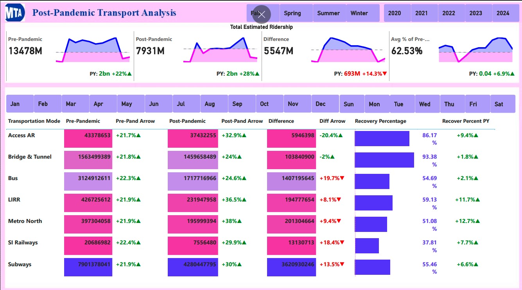
Task: Select Dec in month slicer
Action: click(x=325, y=104)
